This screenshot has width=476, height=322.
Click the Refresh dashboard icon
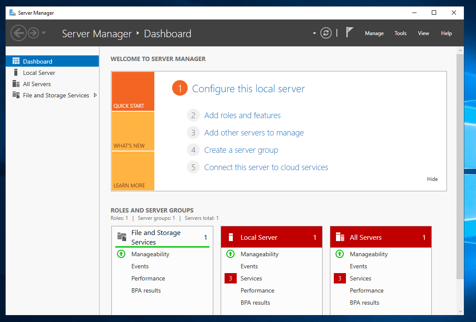326,33
